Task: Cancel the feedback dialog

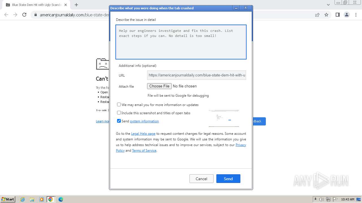Action: coord(201,179)
